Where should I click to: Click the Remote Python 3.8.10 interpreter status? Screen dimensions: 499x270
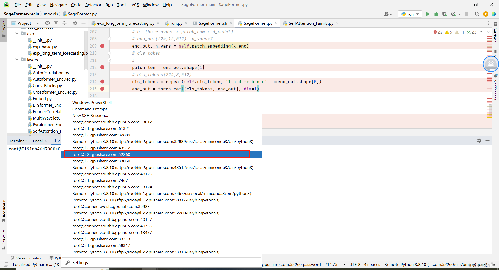click(436, 264)
